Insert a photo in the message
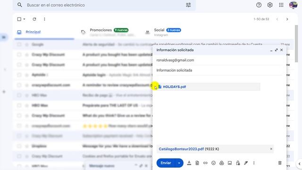Image resolution: width=302 pixels, height=170 pixels. [230, 163]
